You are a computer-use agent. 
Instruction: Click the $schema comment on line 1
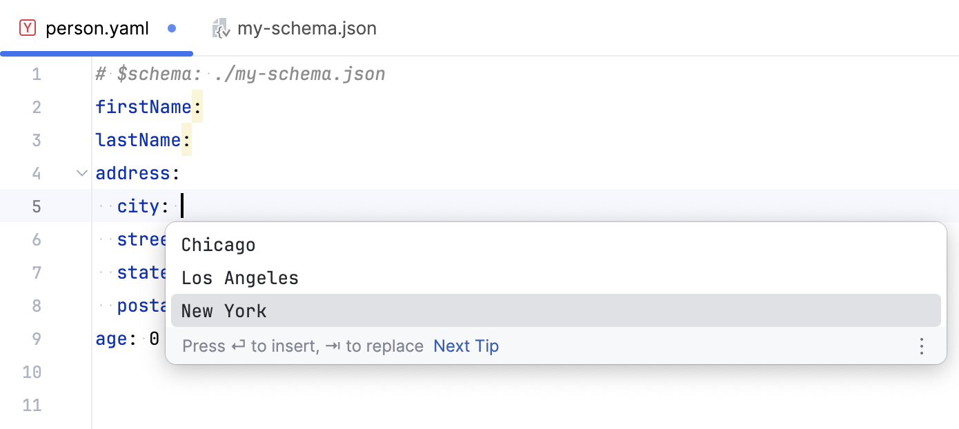(x=239, y=74)
